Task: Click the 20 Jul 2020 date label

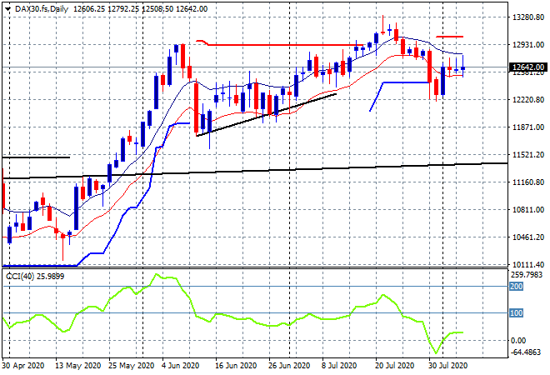Action: click(395, 366)
